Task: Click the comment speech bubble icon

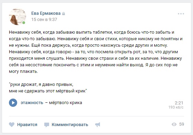Action: coord(47,125)
